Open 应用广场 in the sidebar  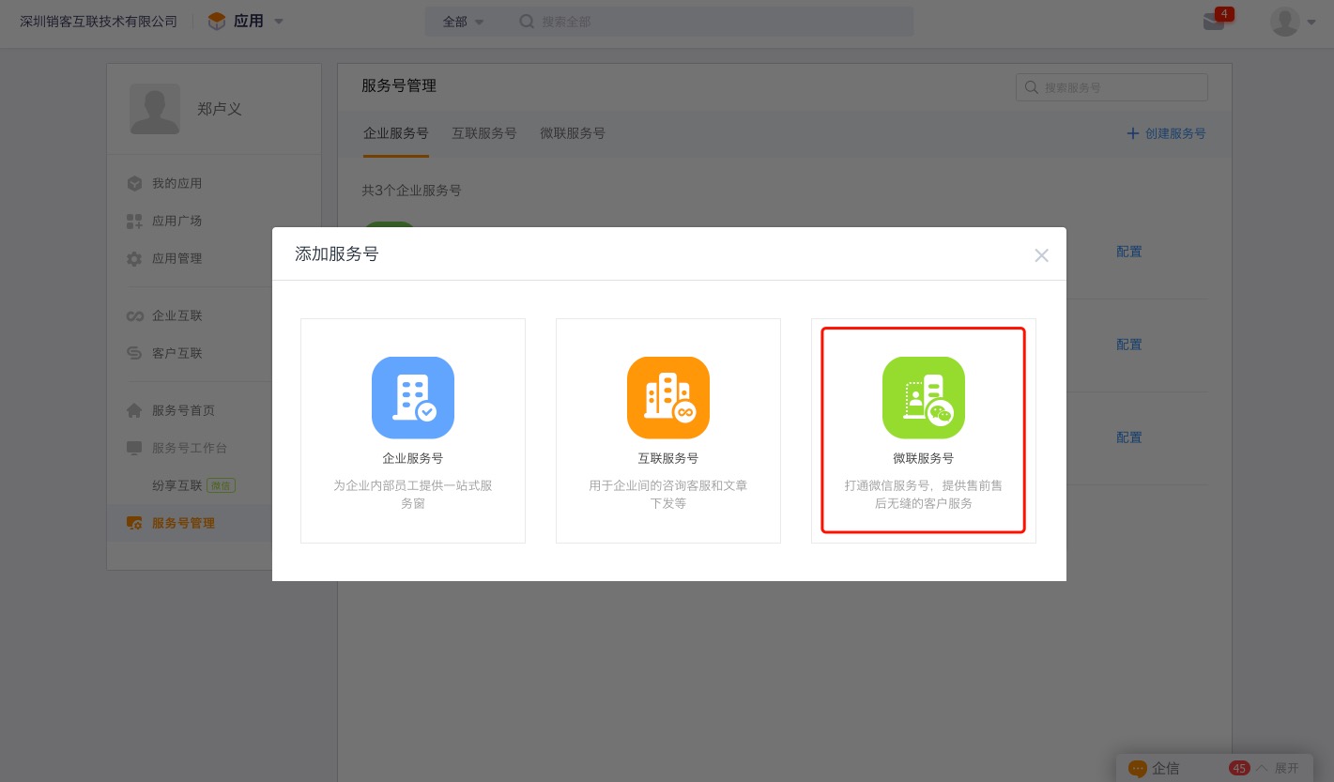tap(177, 221)
